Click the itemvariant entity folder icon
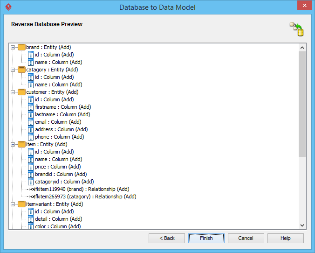The width and height of the screenshot is (315, 253). click(x=21, y=204)
